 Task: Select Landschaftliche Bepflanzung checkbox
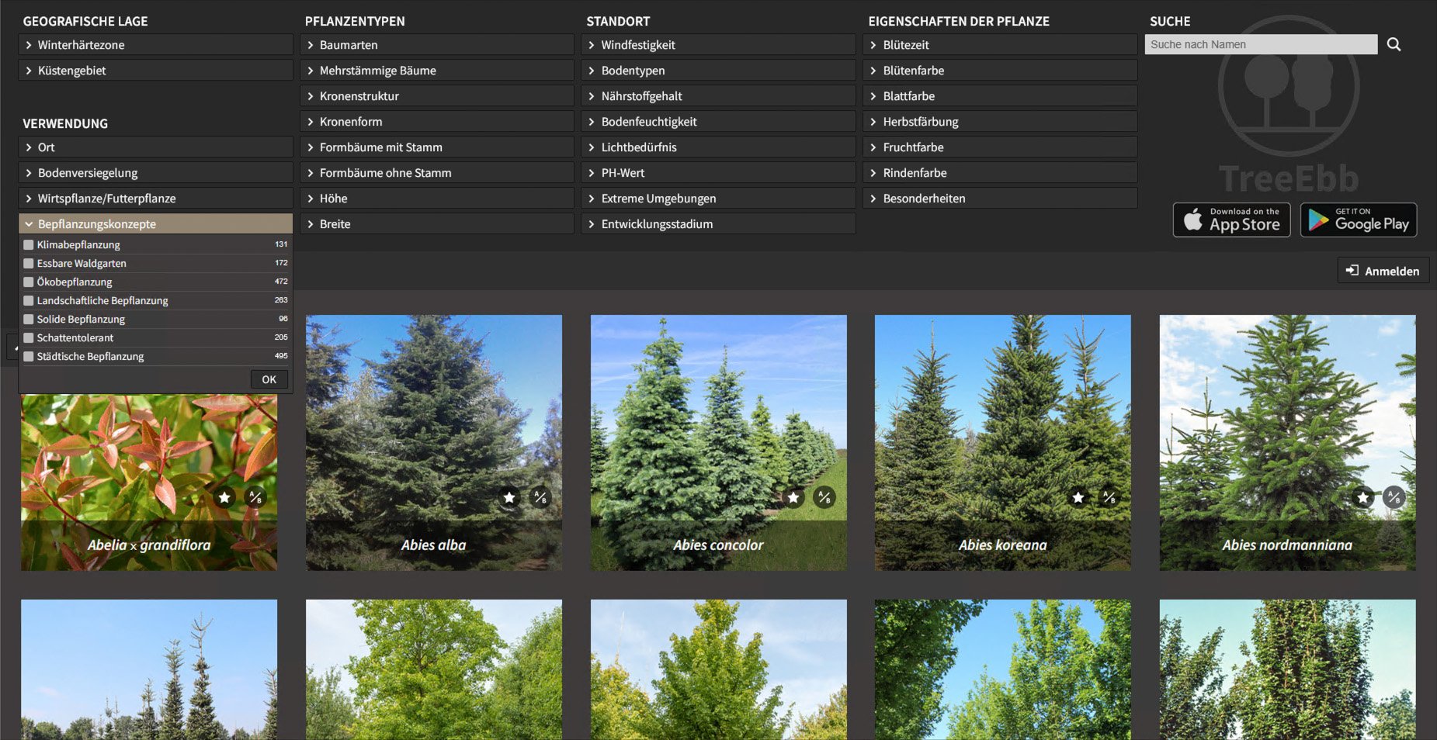[x=29, y=300]
